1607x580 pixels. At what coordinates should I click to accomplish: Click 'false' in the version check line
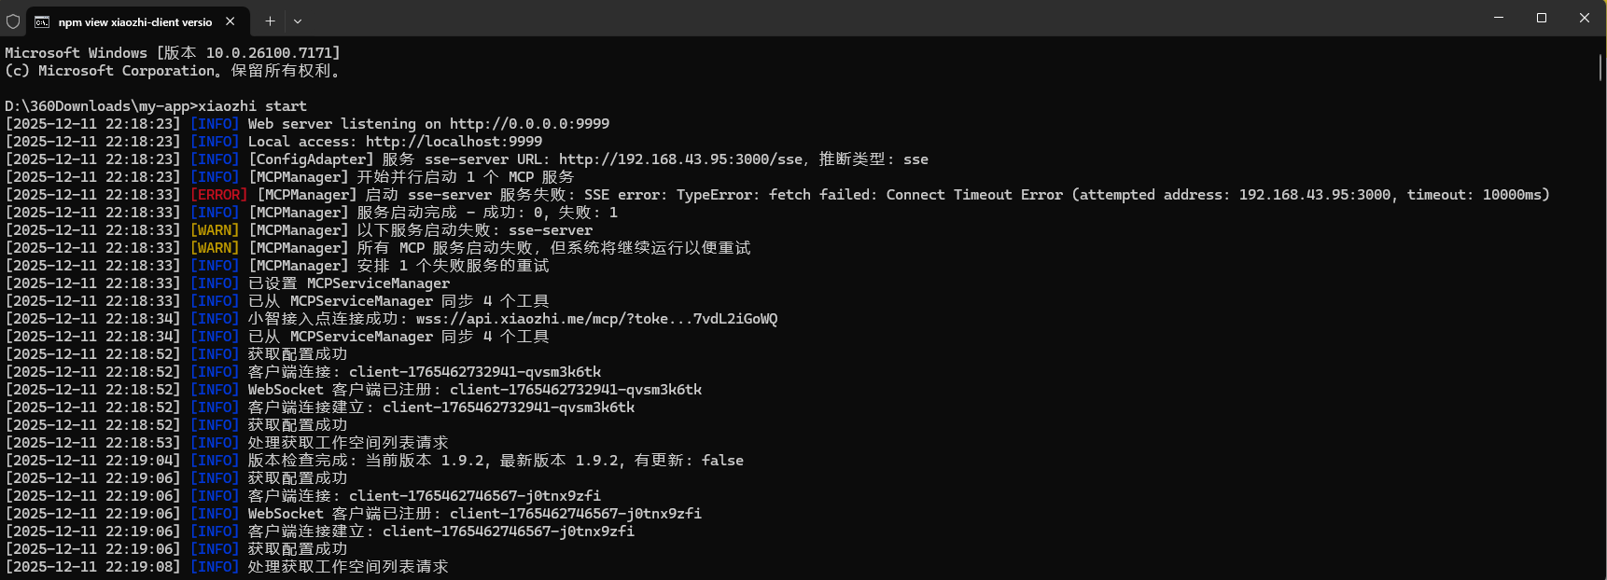click(x=722, y=461)
